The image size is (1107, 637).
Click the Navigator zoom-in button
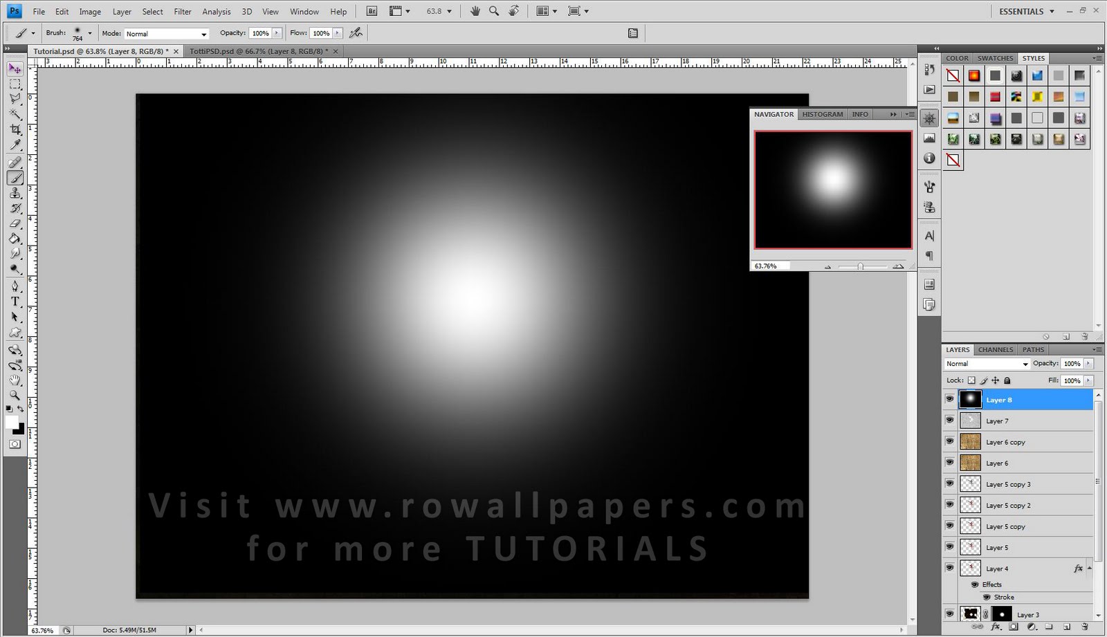[x=898, y=266]
